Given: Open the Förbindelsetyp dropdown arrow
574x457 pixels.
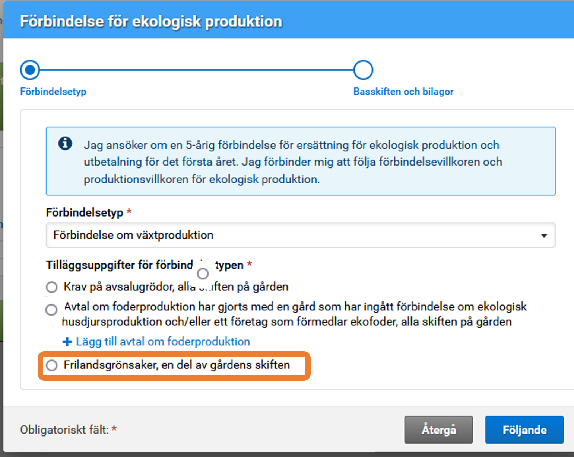Looking at the screenshot, I should pos(545,235).
